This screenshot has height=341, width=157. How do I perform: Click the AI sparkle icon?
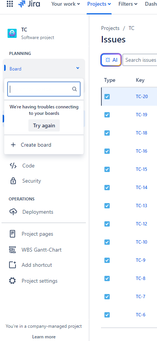pos(108,60)
